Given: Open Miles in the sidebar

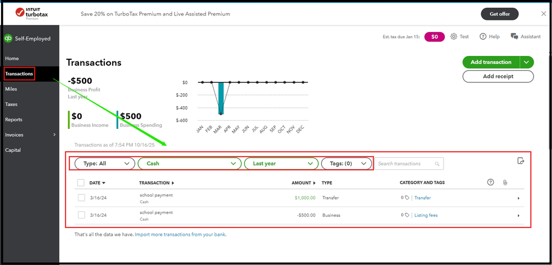Looking at the screenshot, I should [11, 89].
